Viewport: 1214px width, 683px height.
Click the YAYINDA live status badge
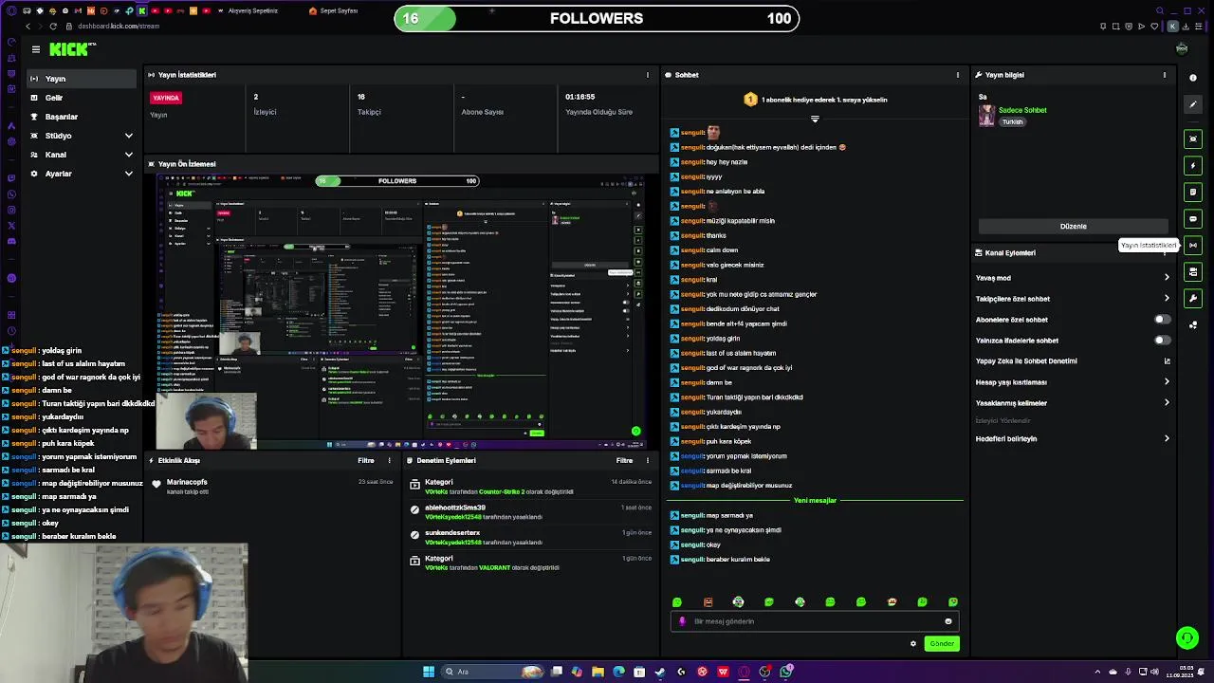[x=166, y=98]
